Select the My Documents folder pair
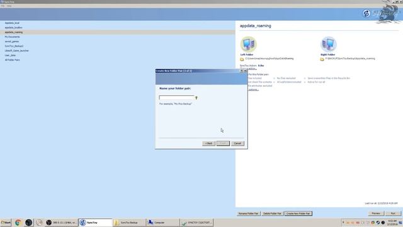 [x=12, y=37]
